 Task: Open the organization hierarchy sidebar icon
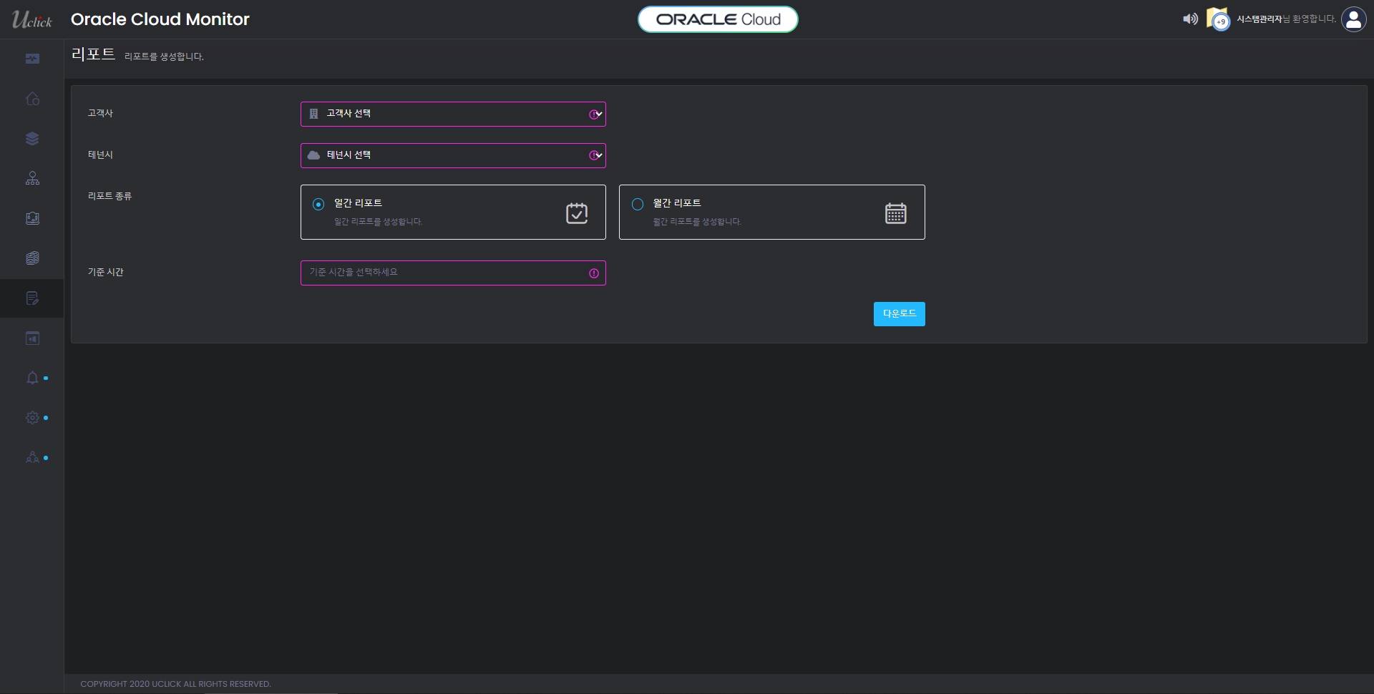click(x=32, y=179)
